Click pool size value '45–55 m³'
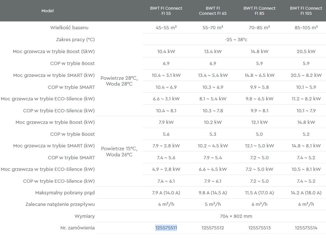This screenshot has width=326, height=241. (166, 27)
